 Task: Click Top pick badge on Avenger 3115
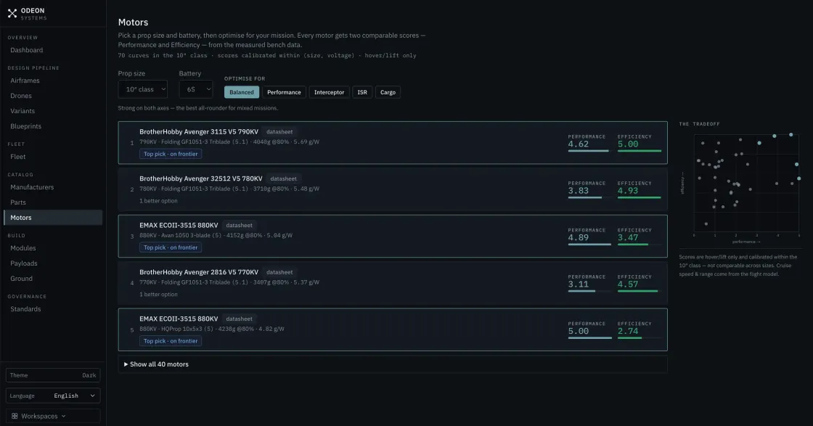(x=171, y=154)
